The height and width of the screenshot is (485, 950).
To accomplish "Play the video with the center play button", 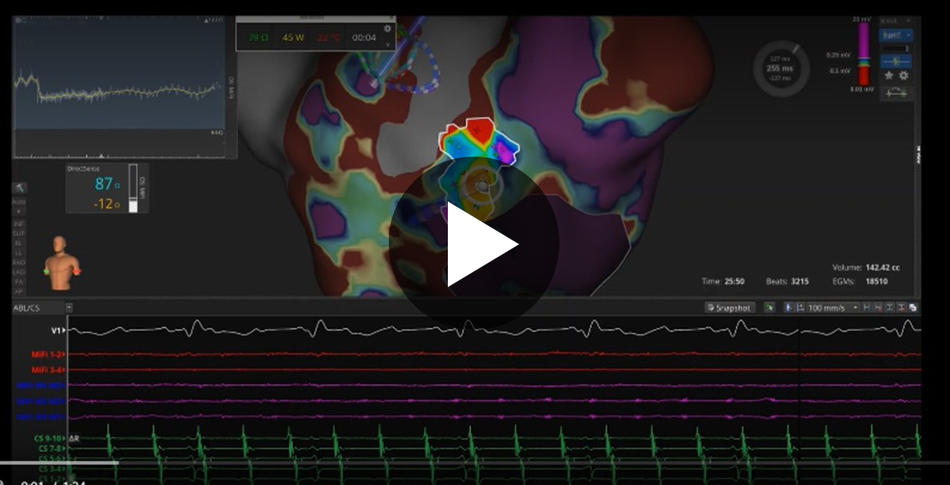I will coord(474,244).
